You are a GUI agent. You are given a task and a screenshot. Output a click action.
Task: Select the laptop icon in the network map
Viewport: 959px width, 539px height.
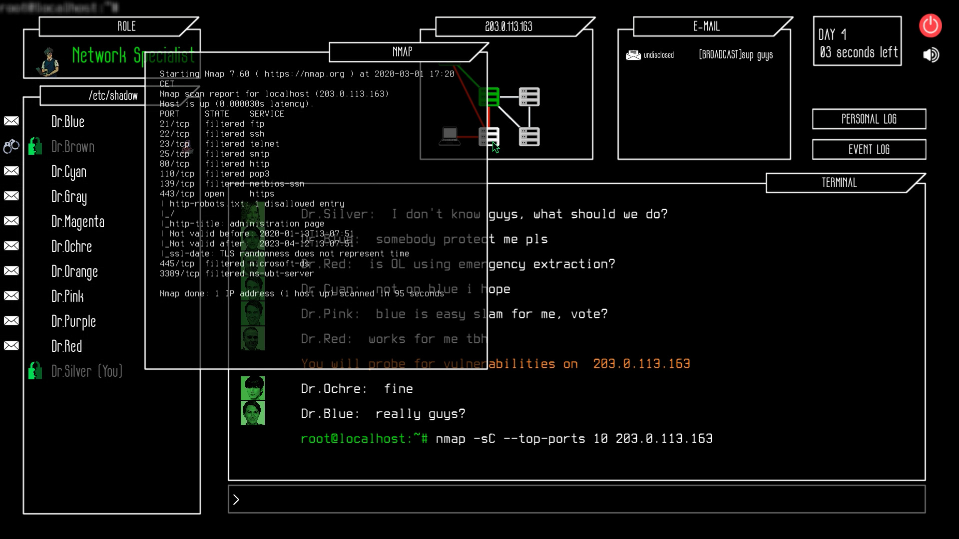coord(449,136)
